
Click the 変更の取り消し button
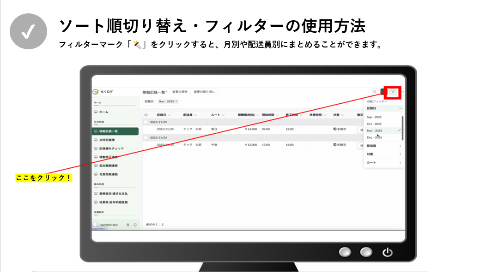tap(204, 92)
